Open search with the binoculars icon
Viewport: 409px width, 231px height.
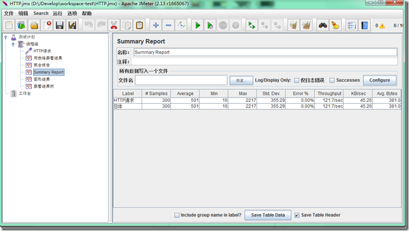coord(323,25)
